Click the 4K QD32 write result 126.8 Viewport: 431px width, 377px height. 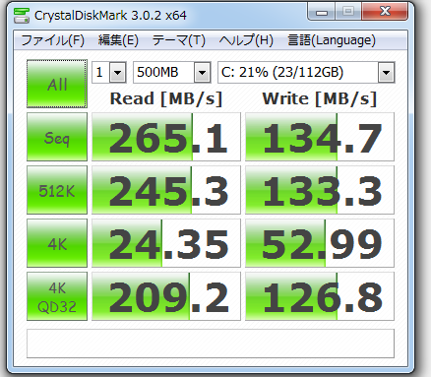coord(320,296)
